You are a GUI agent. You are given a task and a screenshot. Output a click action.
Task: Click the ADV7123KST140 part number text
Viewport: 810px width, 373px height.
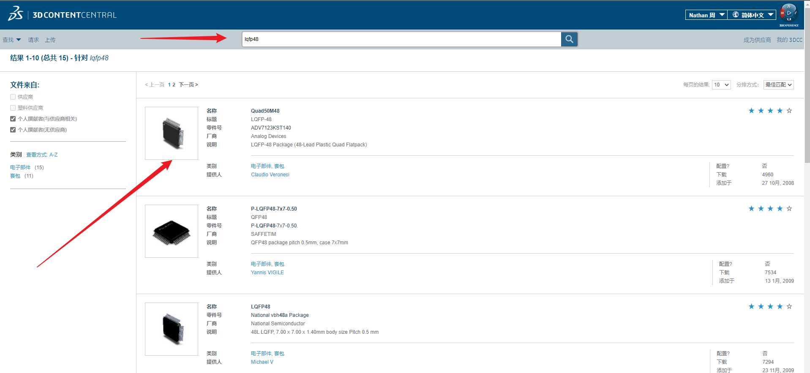coord(271,128)
